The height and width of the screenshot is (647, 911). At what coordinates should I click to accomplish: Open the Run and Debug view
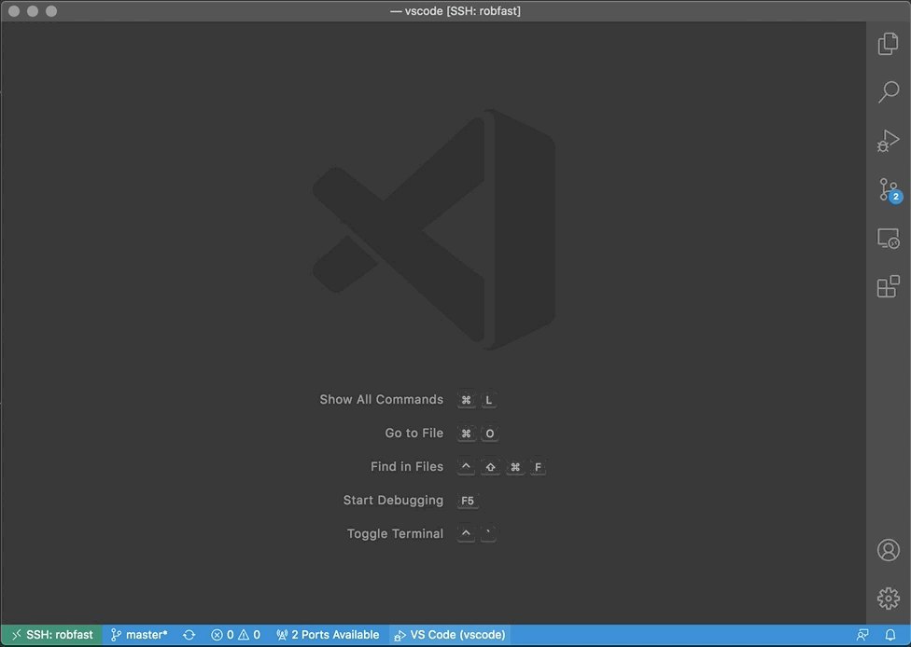point(888,141)
